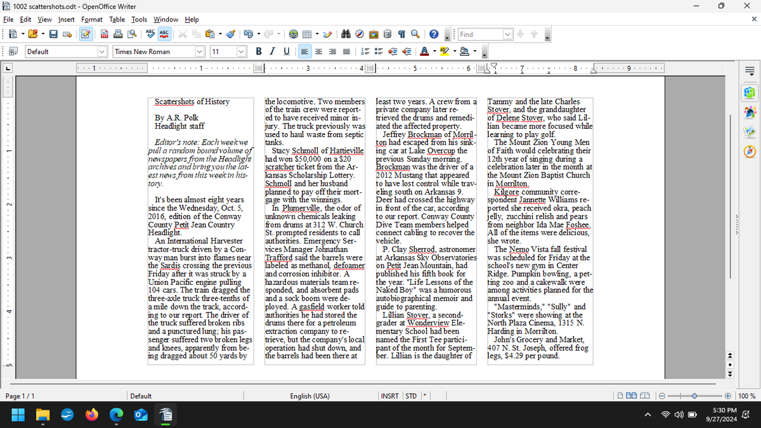Open Find & Replace binoculars icon
The width and height of the screenshot is (761, 428).
[346, 35]
